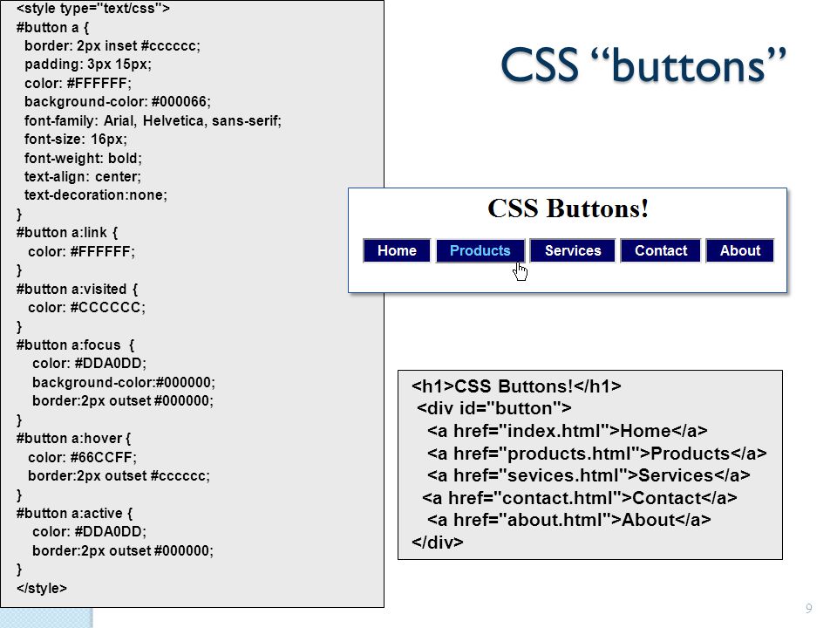837x628 pixels.
Task: Select the 'font-family: Arial, Helvetica, sans-serif;' line
Action: 153,120
